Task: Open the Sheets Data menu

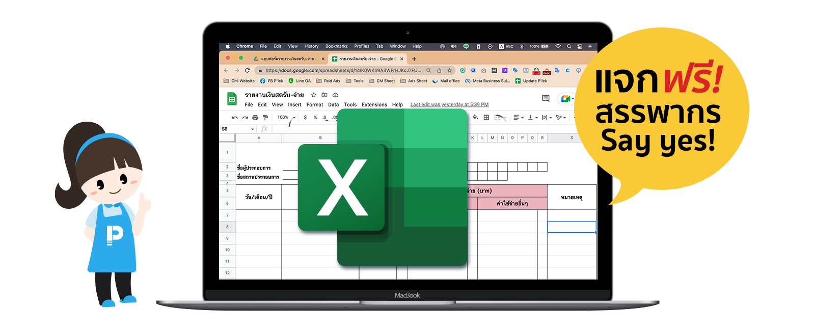Action: tap(334, 105)
